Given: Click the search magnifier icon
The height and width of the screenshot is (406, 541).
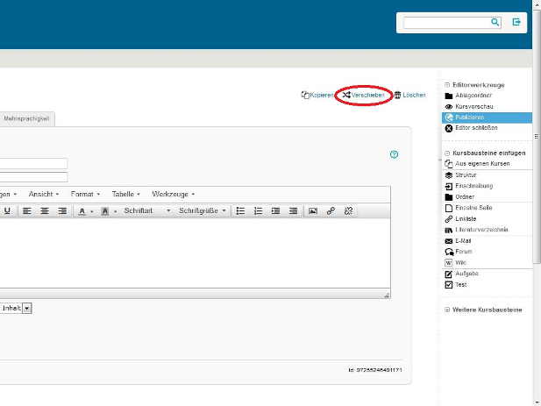Looking at the screenshot, I should [495, 23].
